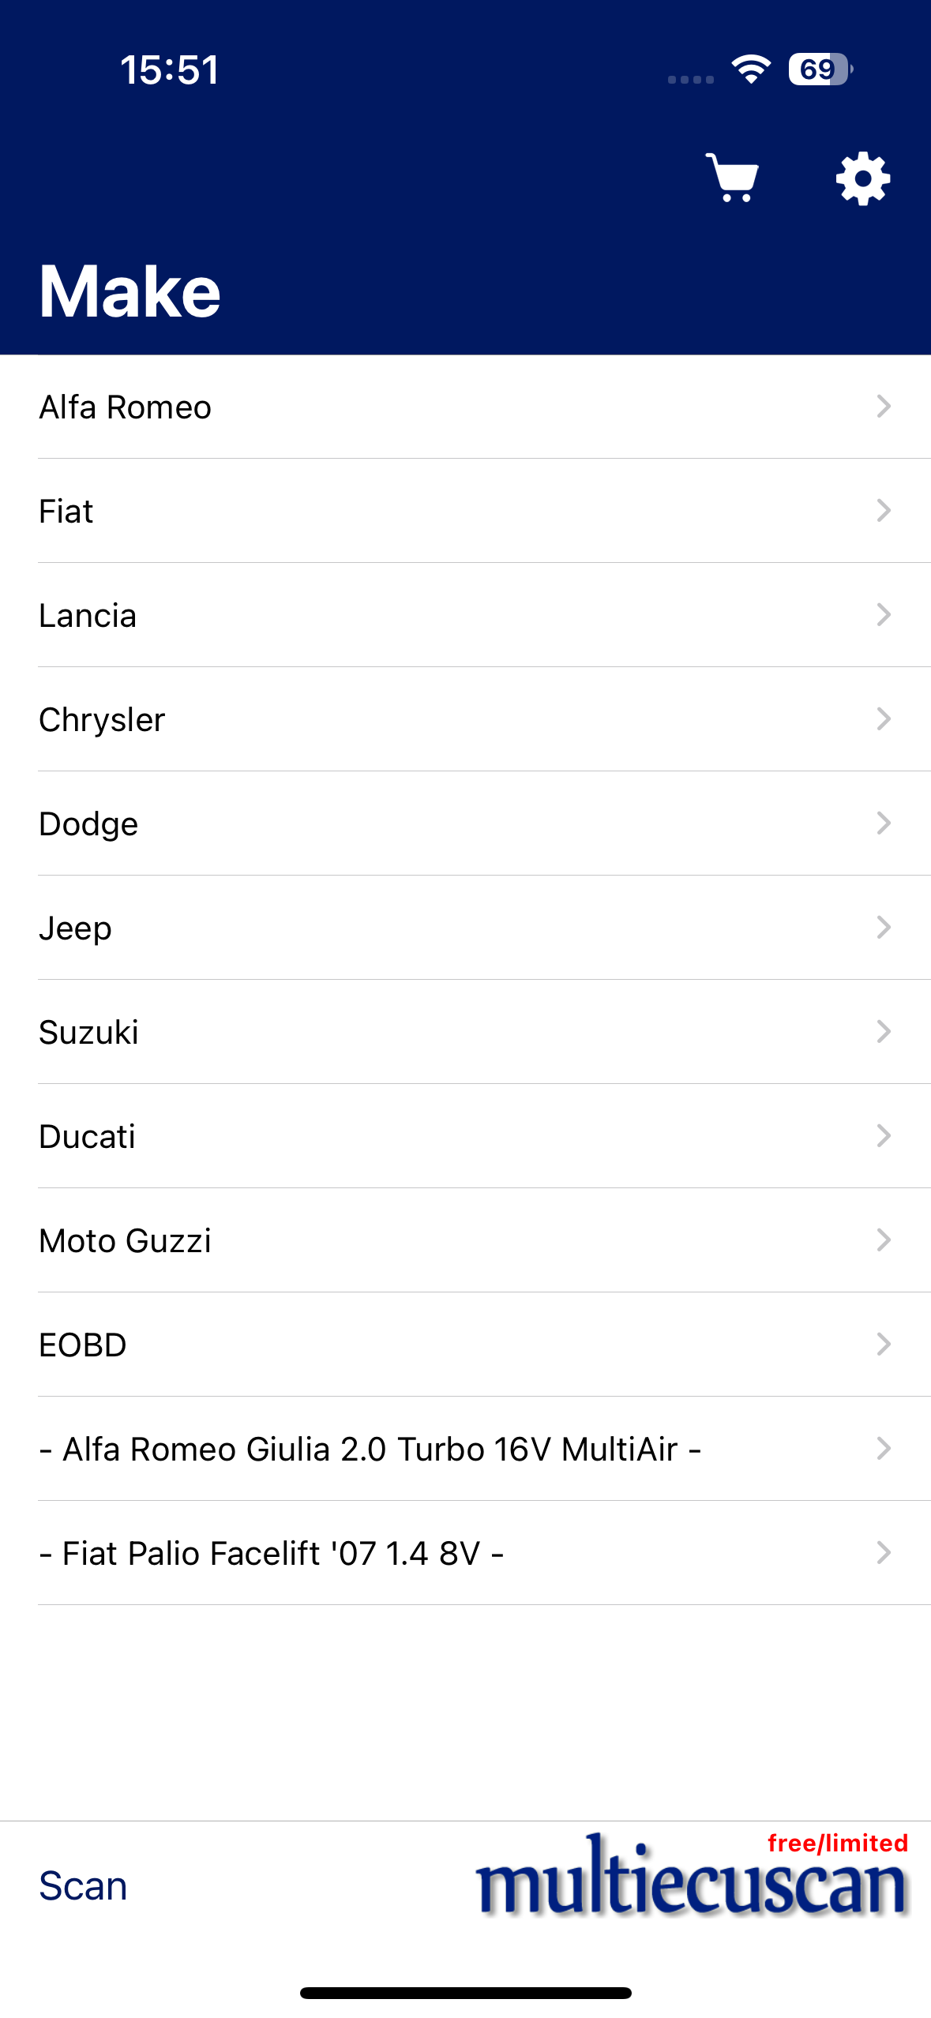Choose Lancia as vehicle make
Image resolution: width=931 pixels, height=2018 pixels.
[x=88, y=616]
